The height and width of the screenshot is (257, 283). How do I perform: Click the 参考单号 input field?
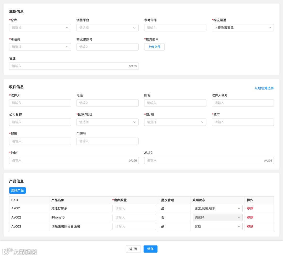coord(175,28)
